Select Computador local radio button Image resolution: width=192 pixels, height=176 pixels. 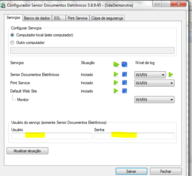point(12,35)
